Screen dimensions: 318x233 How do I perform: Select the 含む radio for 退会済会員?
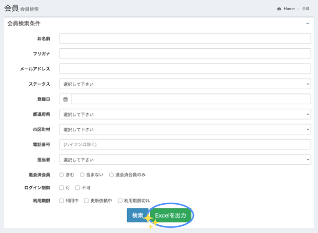click(x=62, y=174)
